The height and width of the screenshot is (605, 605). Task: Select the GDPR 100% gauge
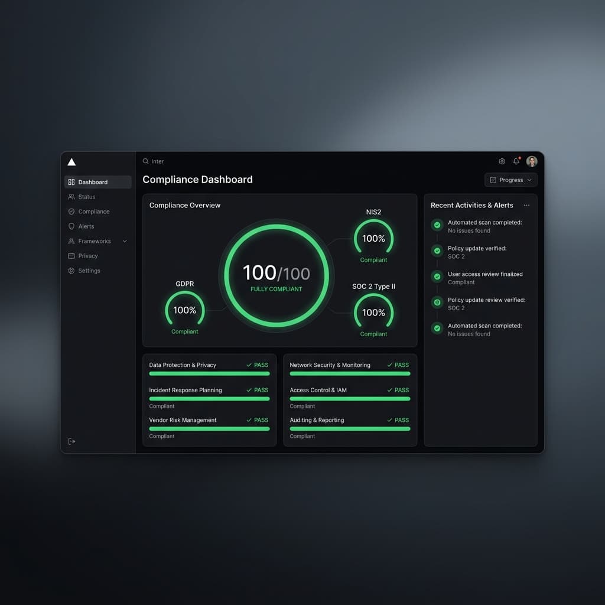tap(185, 308)
